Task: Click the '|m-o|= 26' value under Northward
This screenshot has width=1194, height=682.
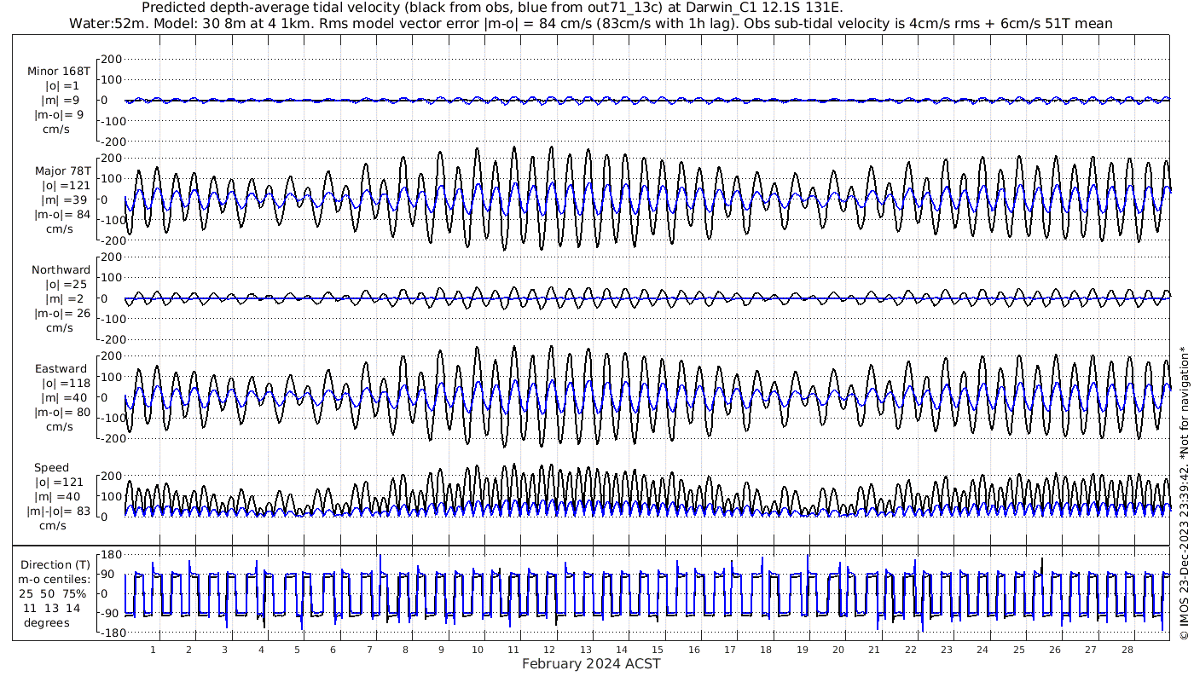Action: (x=62, y=313)
